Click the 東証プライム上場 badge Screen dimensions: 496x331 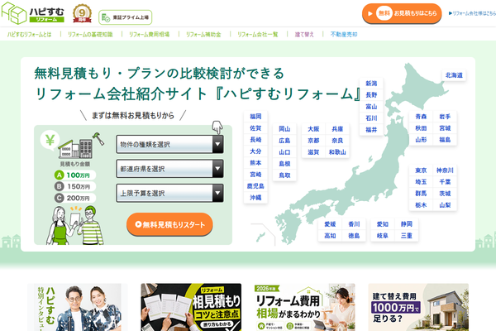tap(126, 17)
